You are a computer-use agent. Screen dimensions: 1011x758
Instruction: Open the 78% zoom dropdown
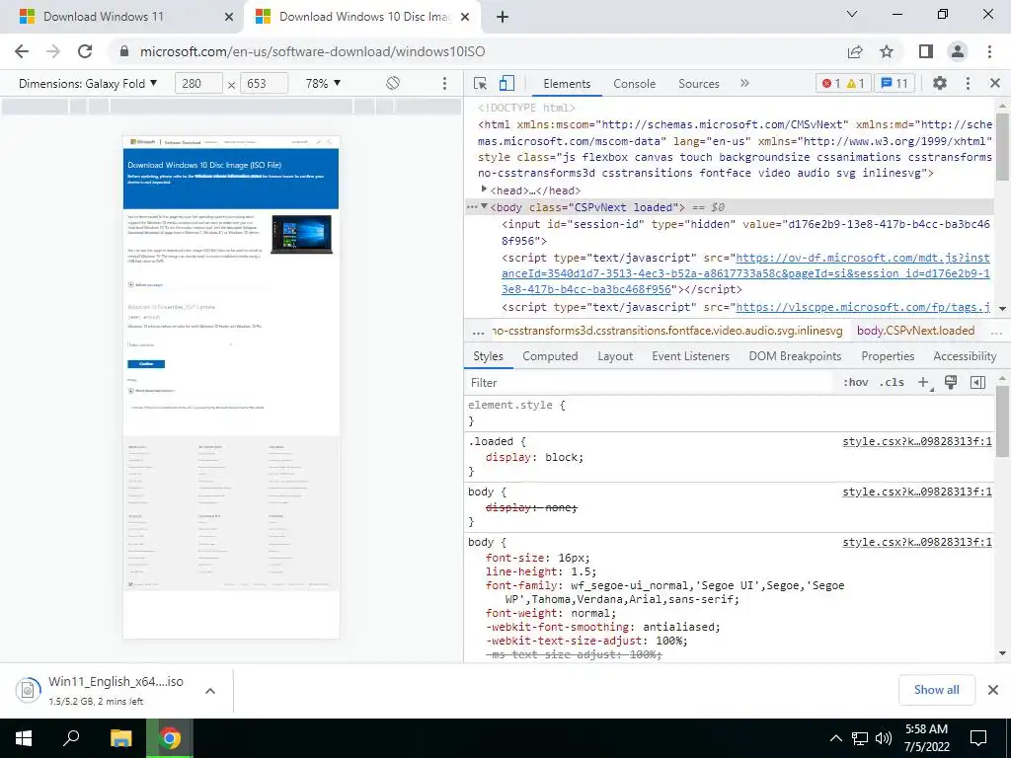(323, 83)
